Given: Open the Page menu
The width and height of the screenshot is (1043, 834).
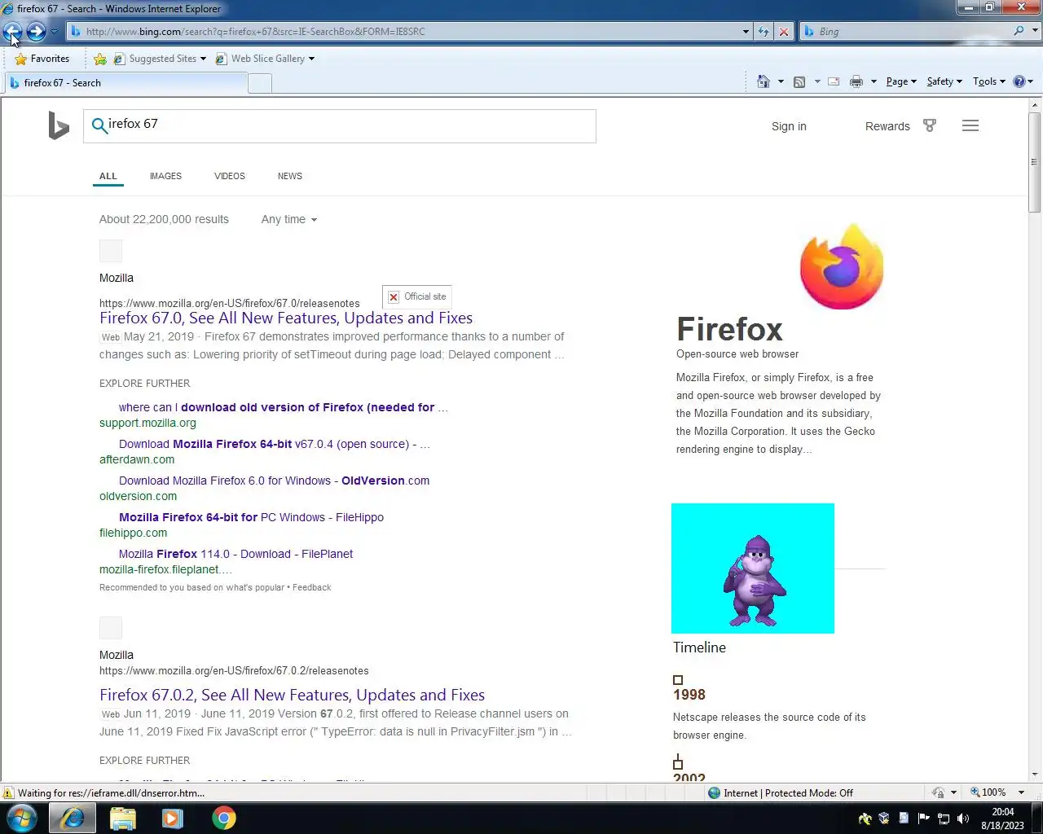Looking at the screenshot, I should click(901, 81).
